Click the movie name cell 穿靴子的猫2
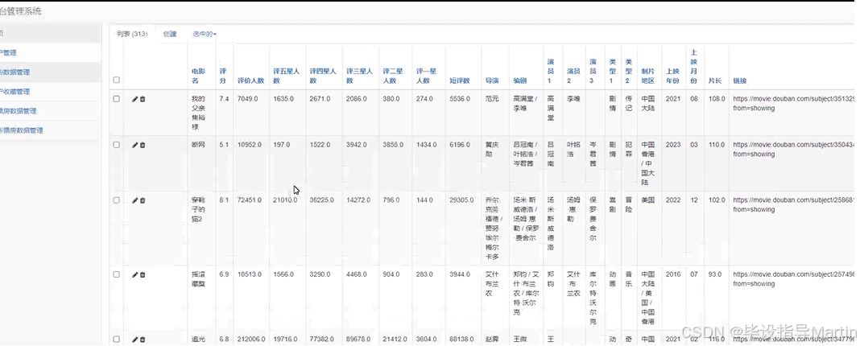Viewport: 860px width, 346px height. 198,209
